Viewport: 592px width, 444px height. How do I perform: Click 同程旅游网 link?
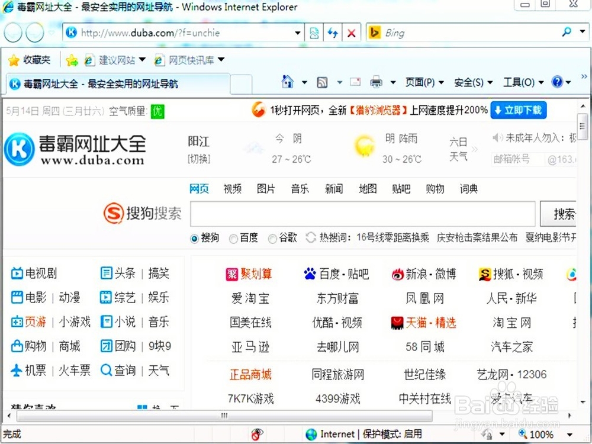(x=337, y=375)
